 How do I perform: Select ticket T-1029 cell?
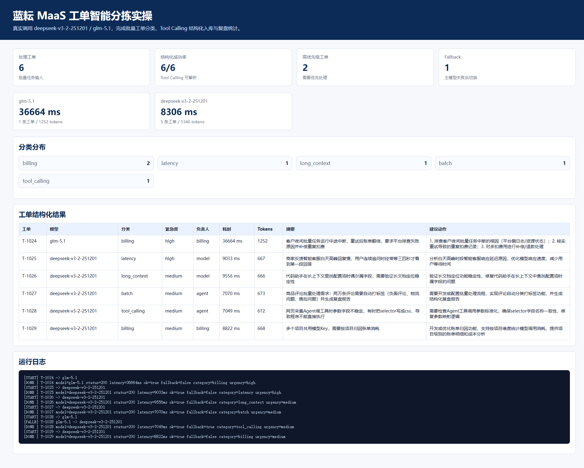point(33,331)
